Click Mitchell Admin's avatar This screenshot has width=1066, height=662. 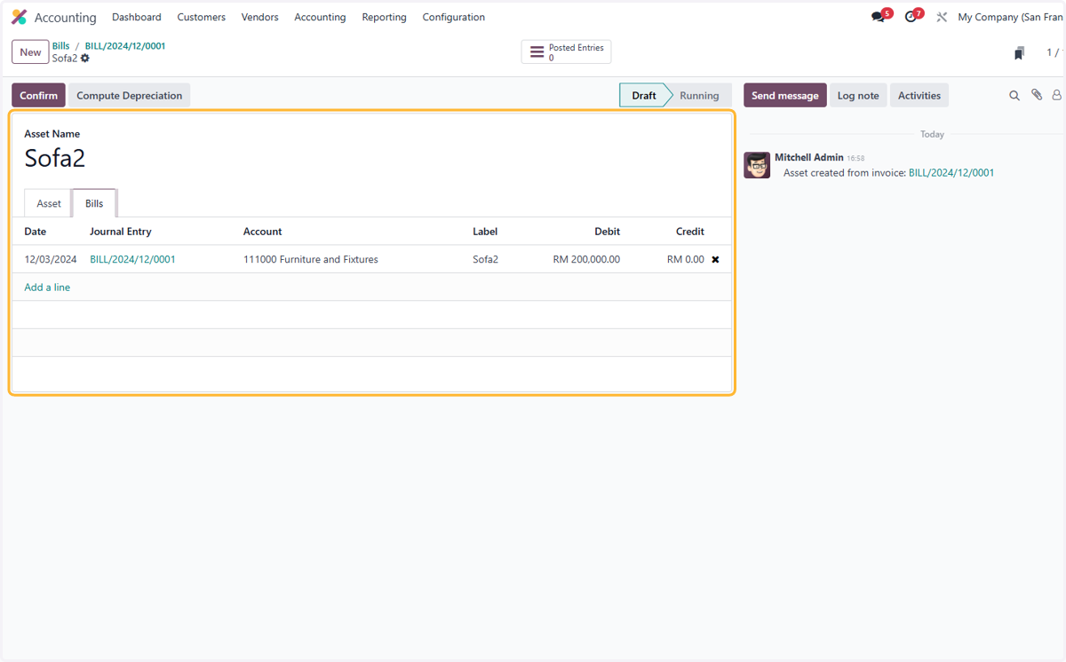pos(757,165)
